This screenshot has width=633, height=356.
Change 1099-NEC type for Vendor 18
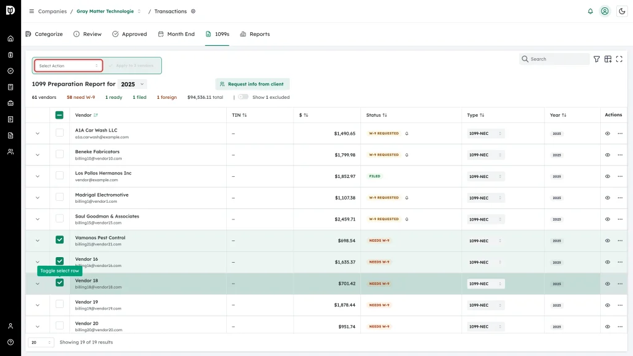point(486,284)
